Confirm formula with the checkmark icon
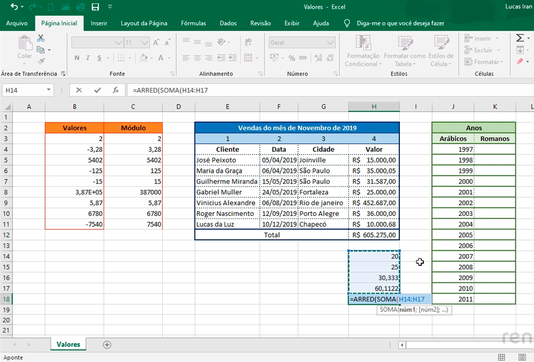The image size is (534, 362). [x=97, y=90]
